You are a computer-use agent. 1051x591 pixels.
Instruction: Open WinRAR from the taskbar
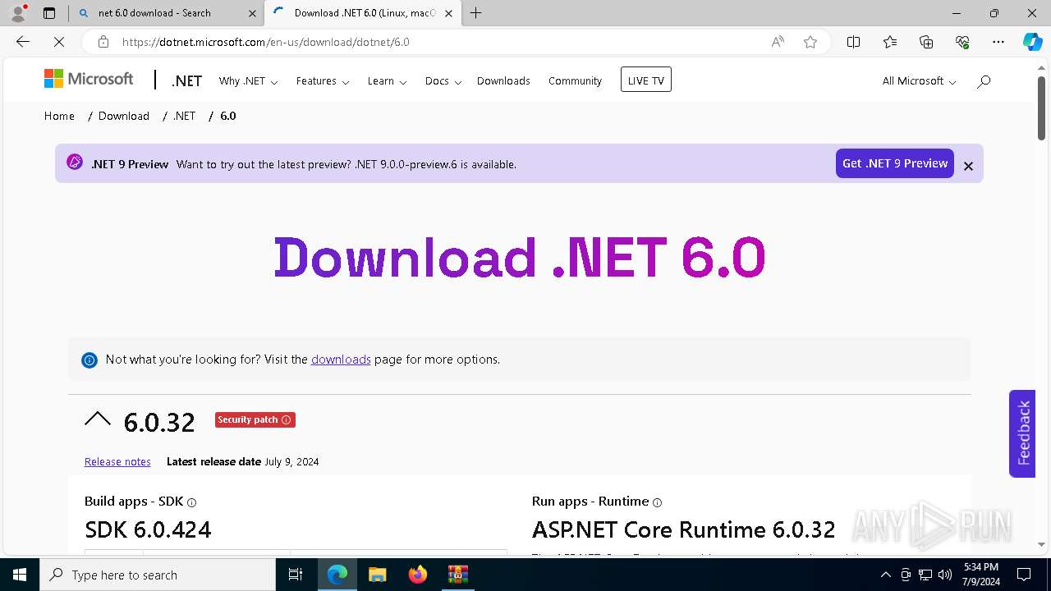(x=457, y=575)
